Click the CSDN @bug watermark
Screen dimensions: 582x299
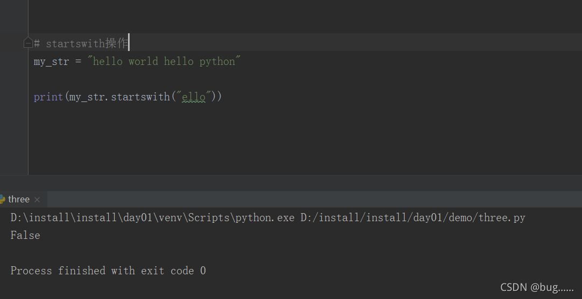coord(537,287)
